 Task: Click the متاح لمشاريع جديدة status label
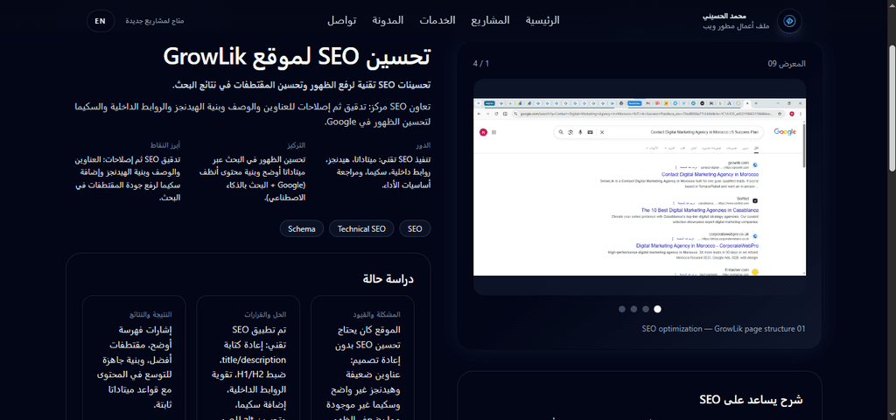pyautogui.click(x=154, y=21)
